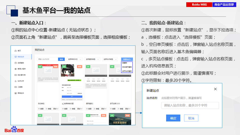Click the 请输入站点名称 search field
The height and width of the screenshot is (135, 240).
(47, 59)
